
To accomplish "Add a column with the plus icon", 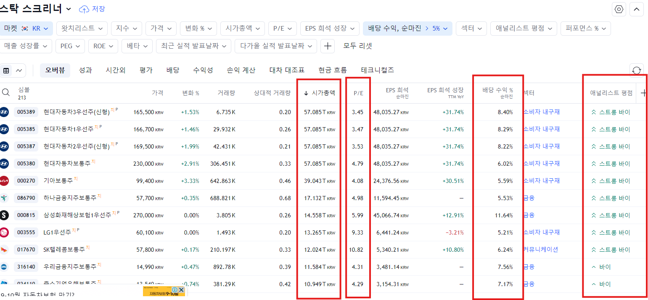I will pyautogui.click(x=643, y=93).
